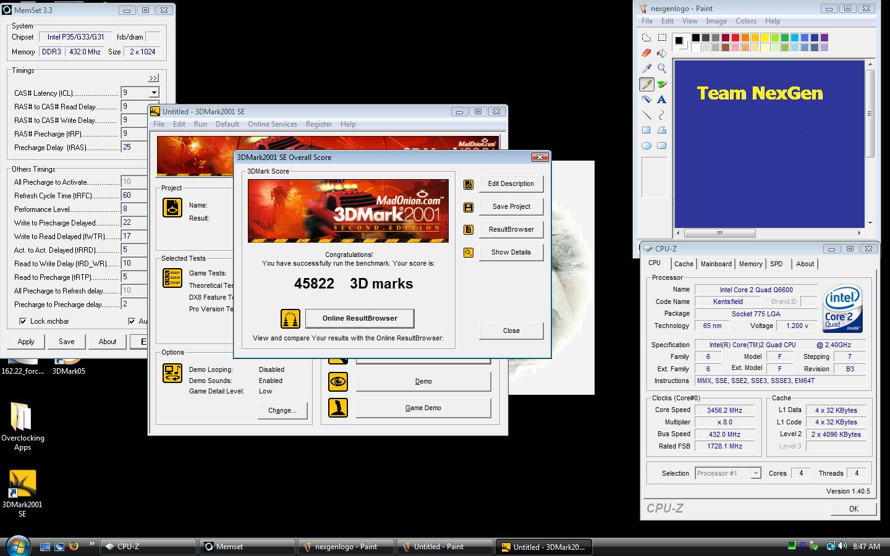Pick the red color swatch in Paint palette
The height and width of the screenshot is (556, 890).
(x=735, y=38)
